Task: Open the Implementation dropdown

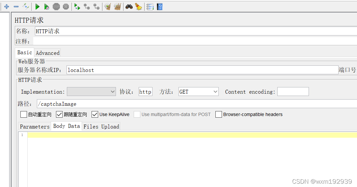Action: pyautogui.click(x=91, y=92)
